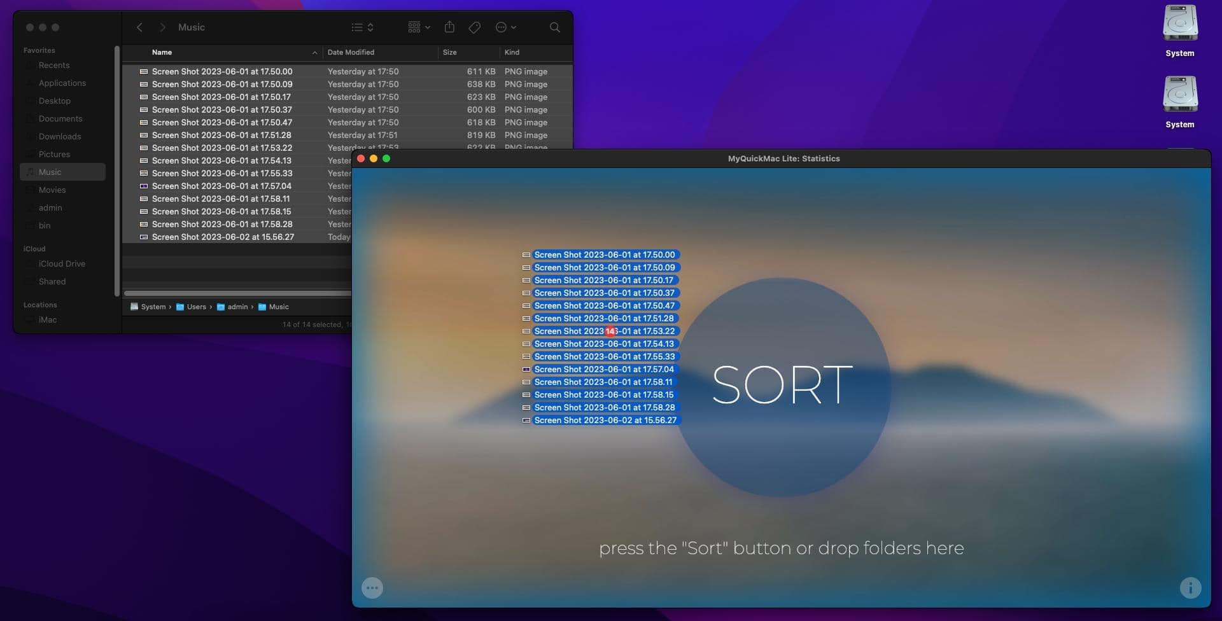Open the group-by grid dropdown in Finder

click(419, 27)
